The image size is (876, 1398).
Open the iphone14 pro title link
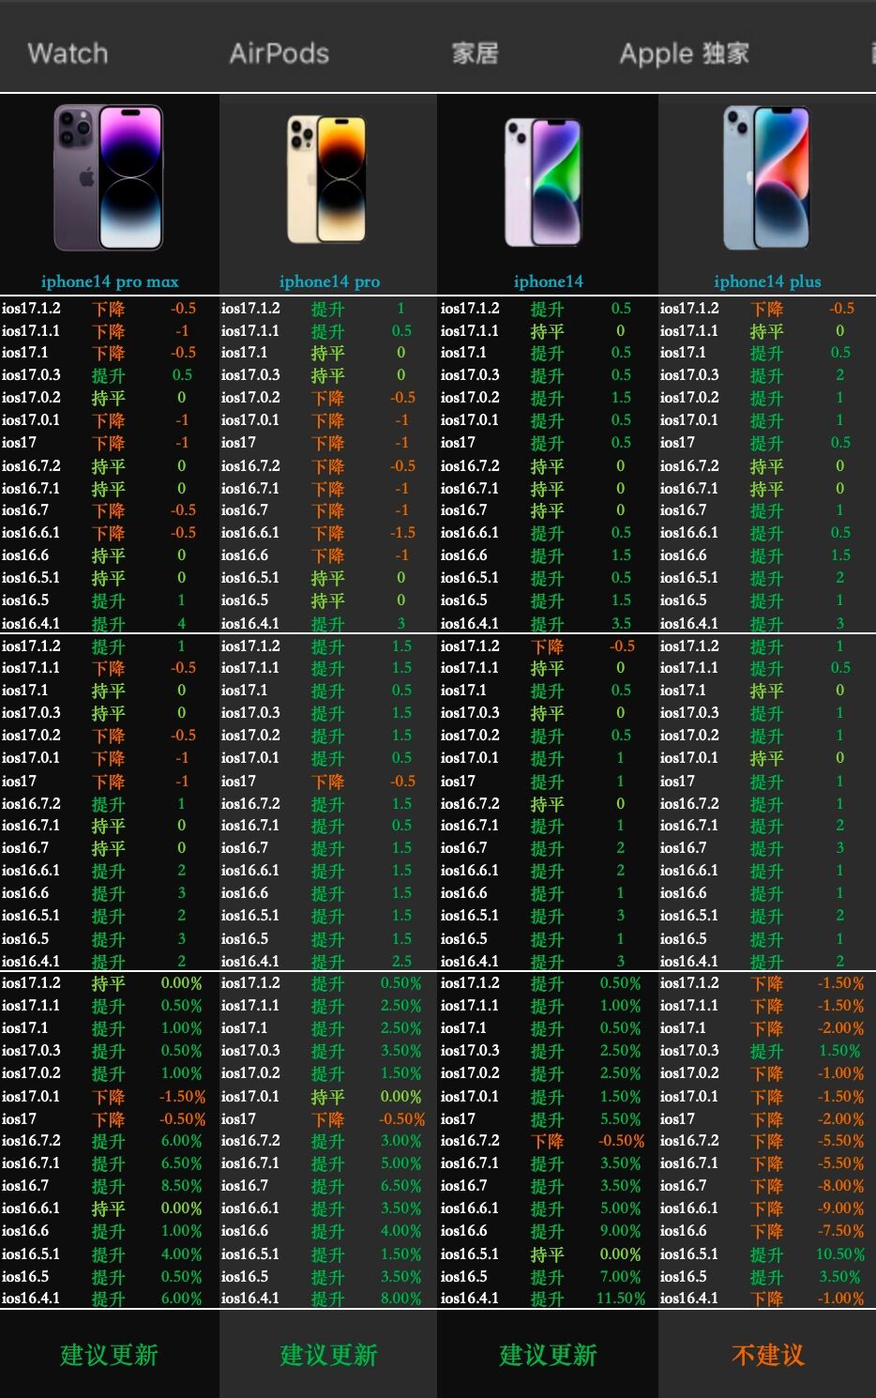(329, 281)
